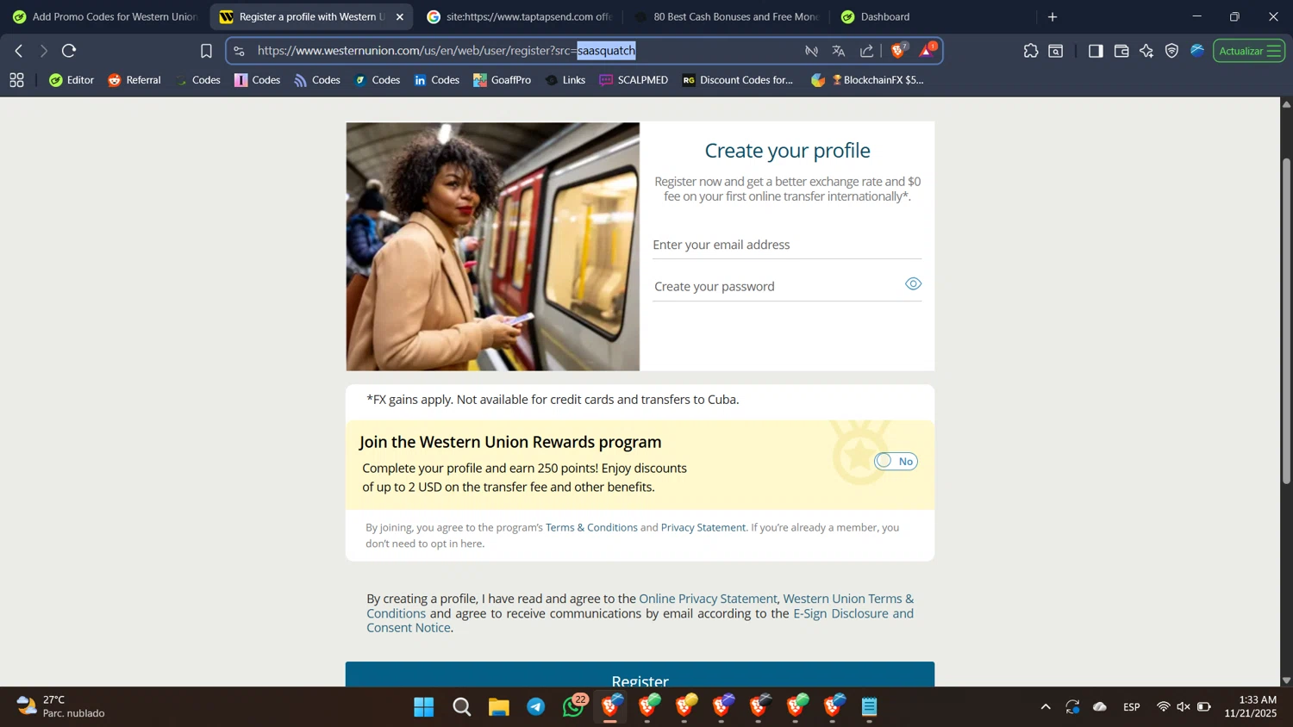
Task: Click the Register button
Action: pyautogui.click(x=640, y=674)
